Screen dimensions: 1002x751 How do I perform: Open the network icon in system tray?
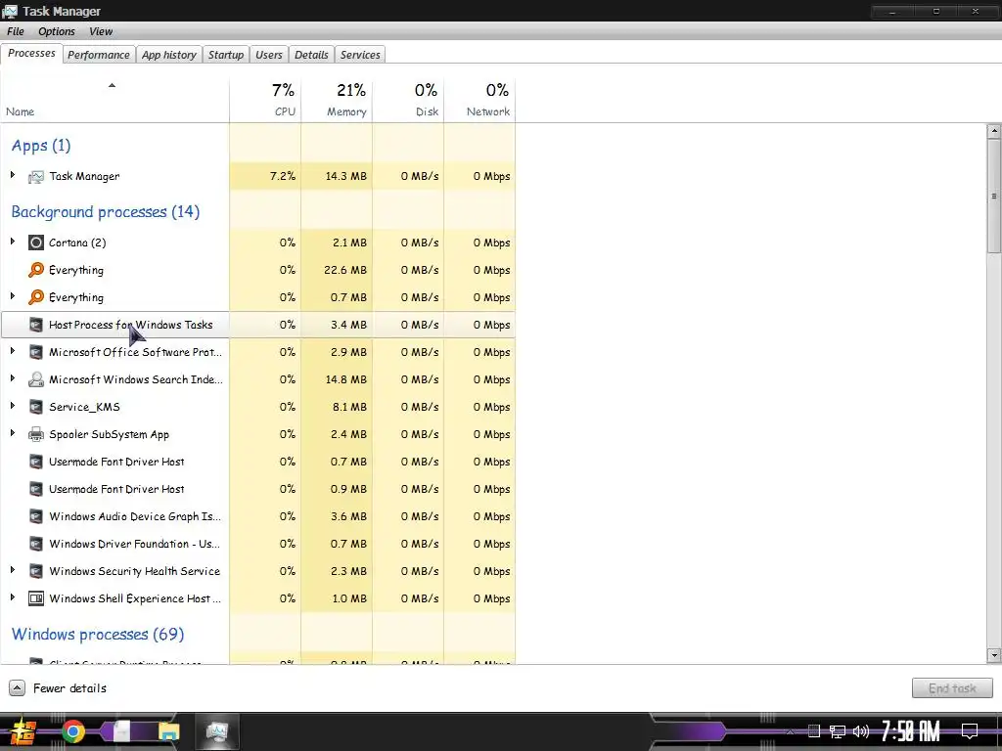(x=837, y=731)
